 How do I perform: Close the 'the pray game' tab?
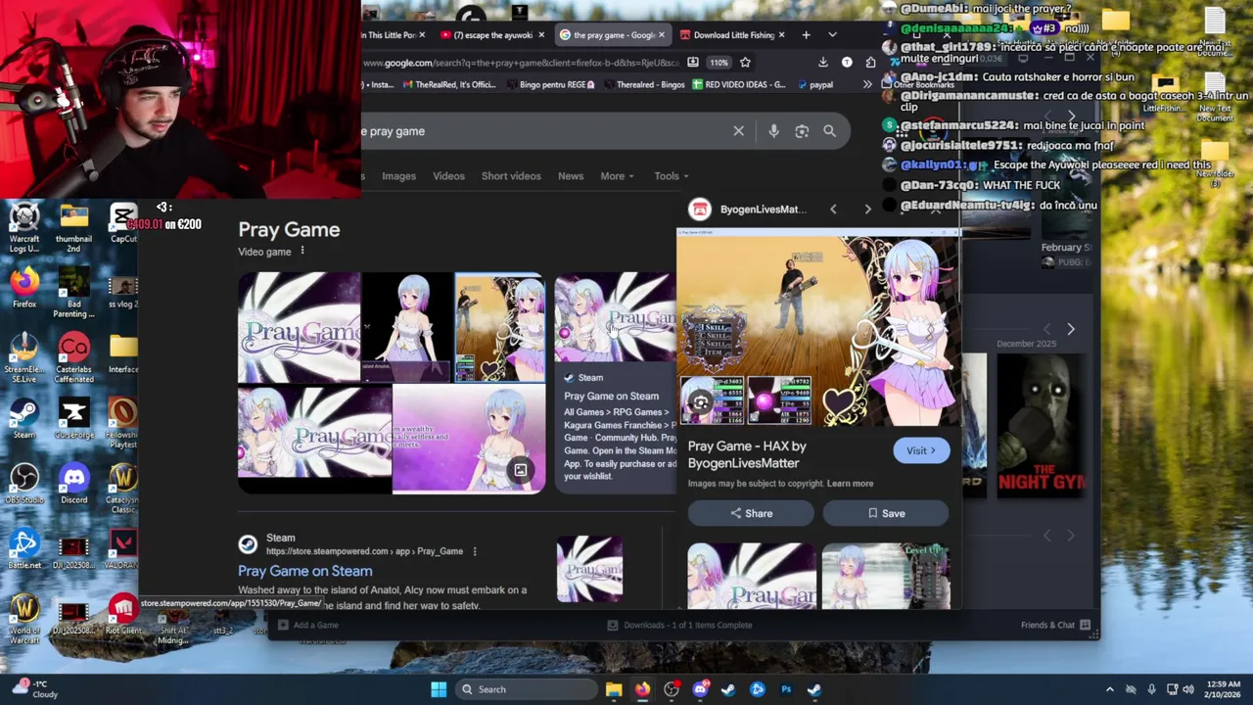click(x=661, y=35)
